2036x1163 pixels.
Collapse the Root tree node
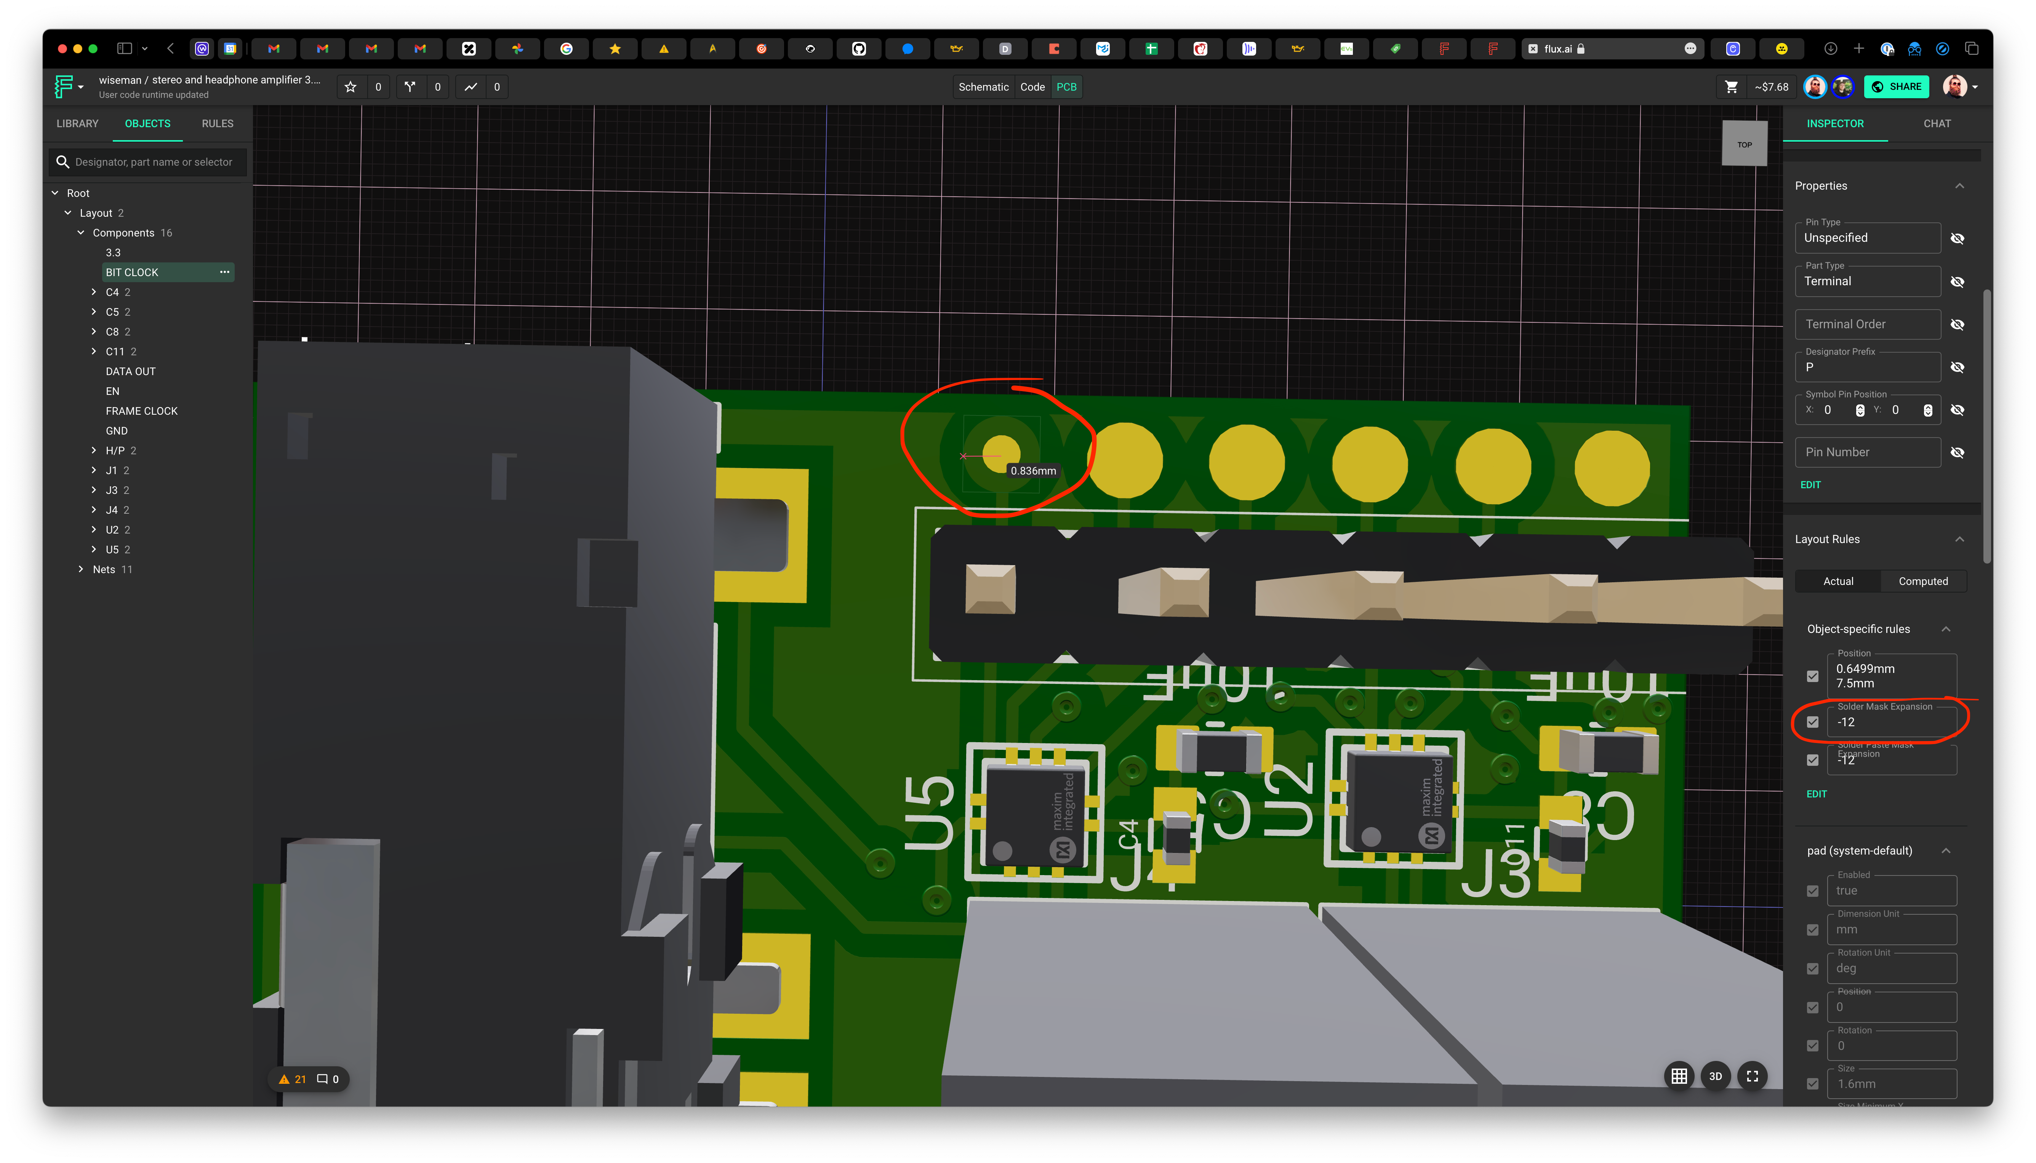coord(55,193)
